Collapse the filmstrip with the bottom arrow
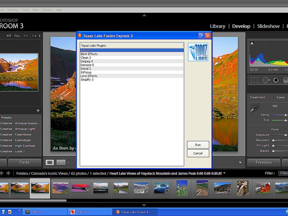The image size is (288, 216). click(144, 205)
